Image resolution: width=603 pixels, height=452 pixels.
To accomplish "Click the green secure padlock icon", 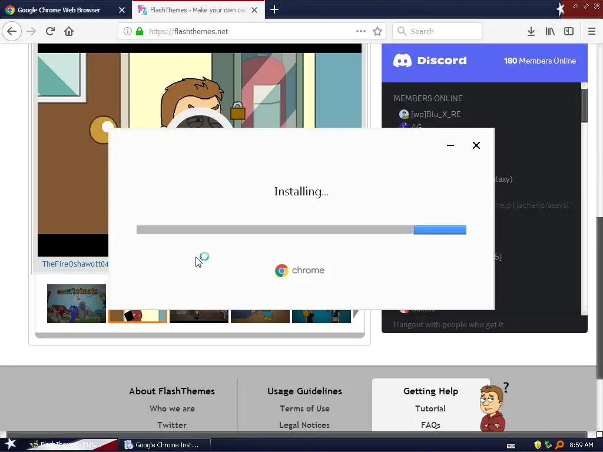I will click(140, 31).
